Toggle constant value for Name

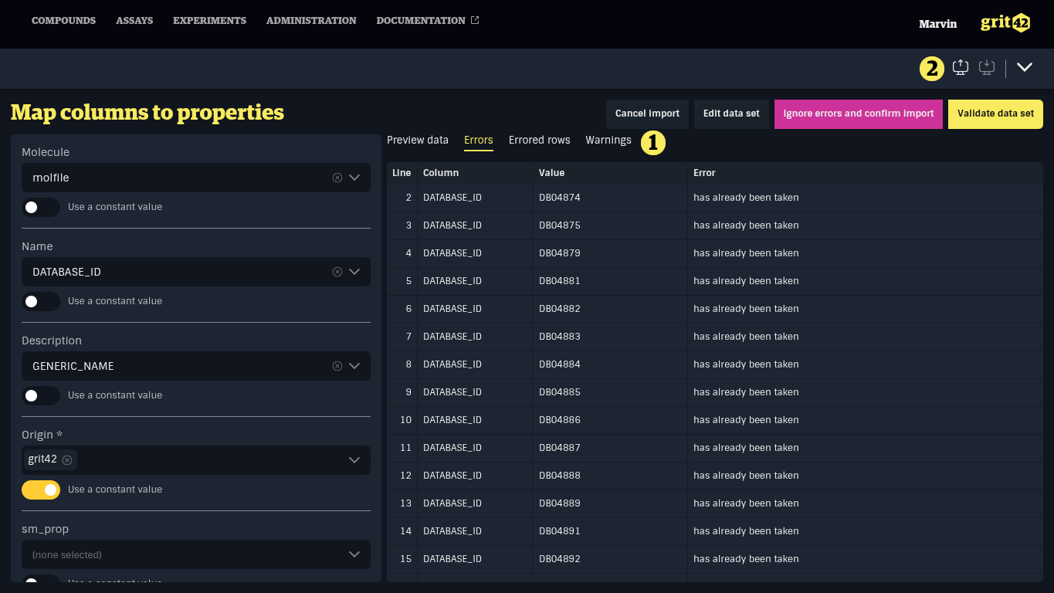tap(41, 301)
